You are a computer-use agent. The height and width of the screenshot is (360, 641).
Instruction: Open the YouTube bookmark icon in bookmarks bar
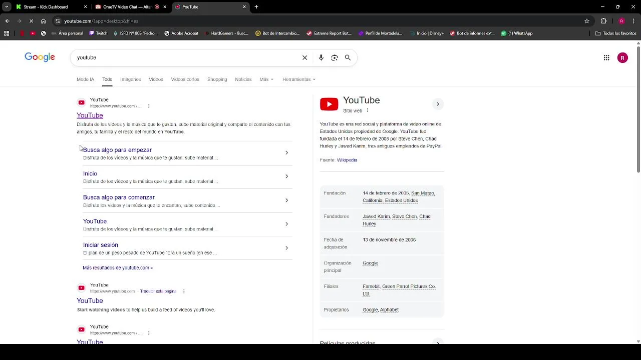coord(33,33)
